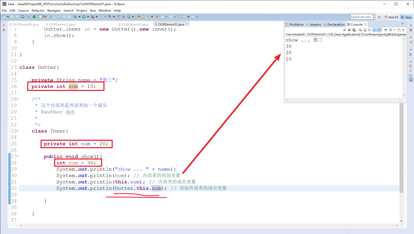Click the Console horizontal scrollbar

(343, 100)
